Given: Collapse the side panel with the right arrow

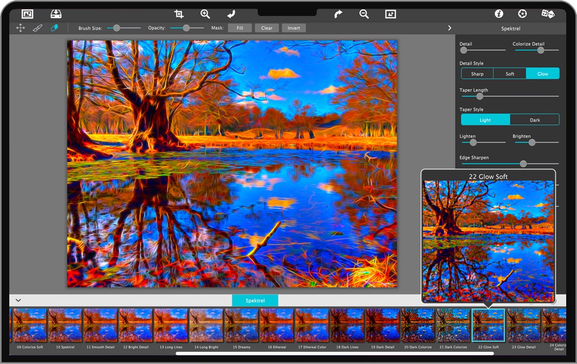Looking at the screenshot, I should pyautogui.click(x=449, y=28).
